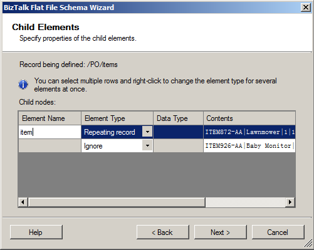The image size is (314, 250).
Task: Click the resize grip at dialog corner
Action: click(308, 244)
